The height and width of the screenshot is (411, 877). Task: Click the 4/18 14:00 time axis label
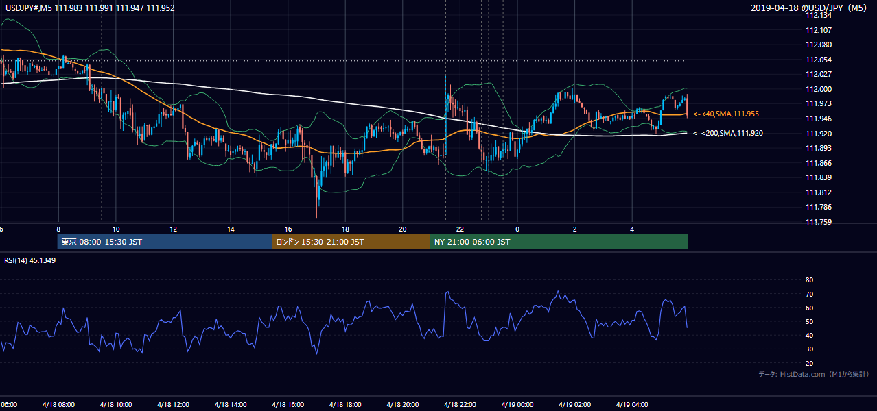coord(230,405)
